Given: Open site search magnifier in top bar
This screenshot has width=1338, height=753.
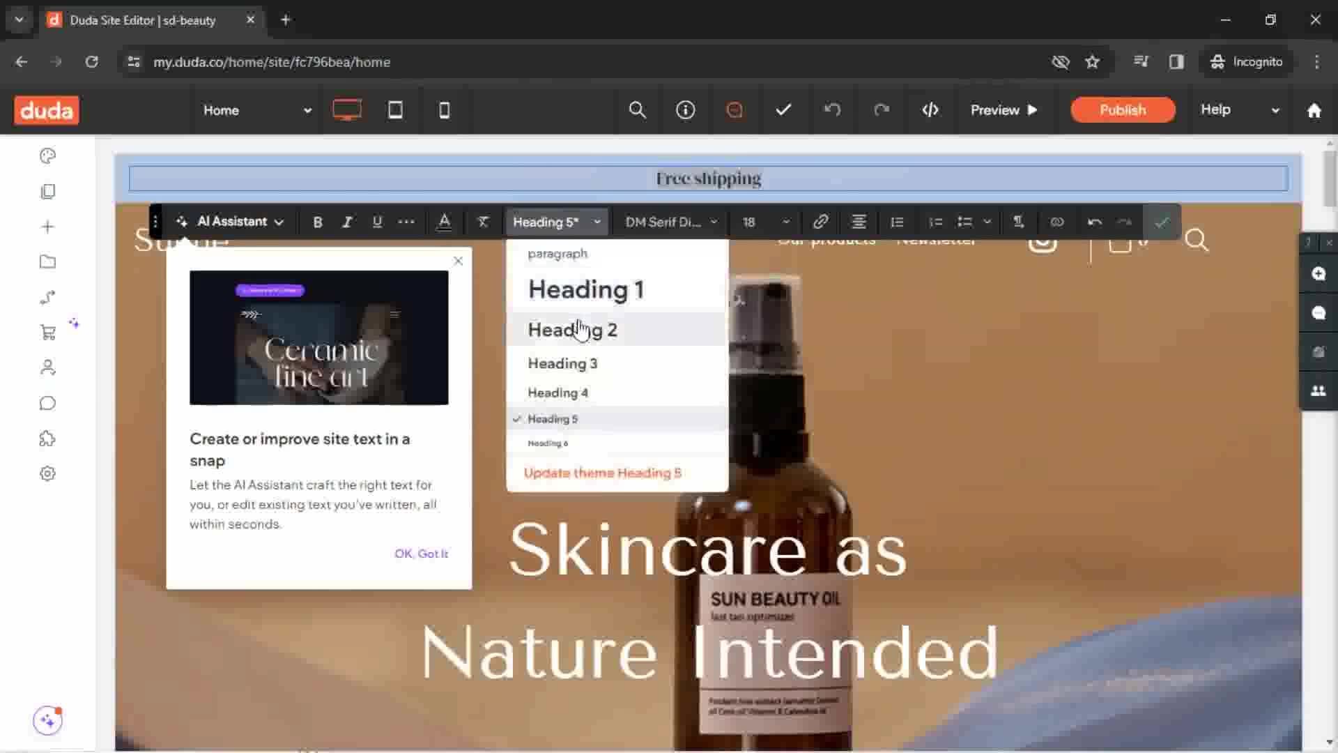Looking at the screenshot, I should pyautogui.click(x=637, y=110).
